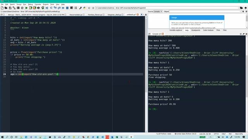Continue execution double-arrow debug icon
Screen dimensions: 248x139
(x=63, y=8)
